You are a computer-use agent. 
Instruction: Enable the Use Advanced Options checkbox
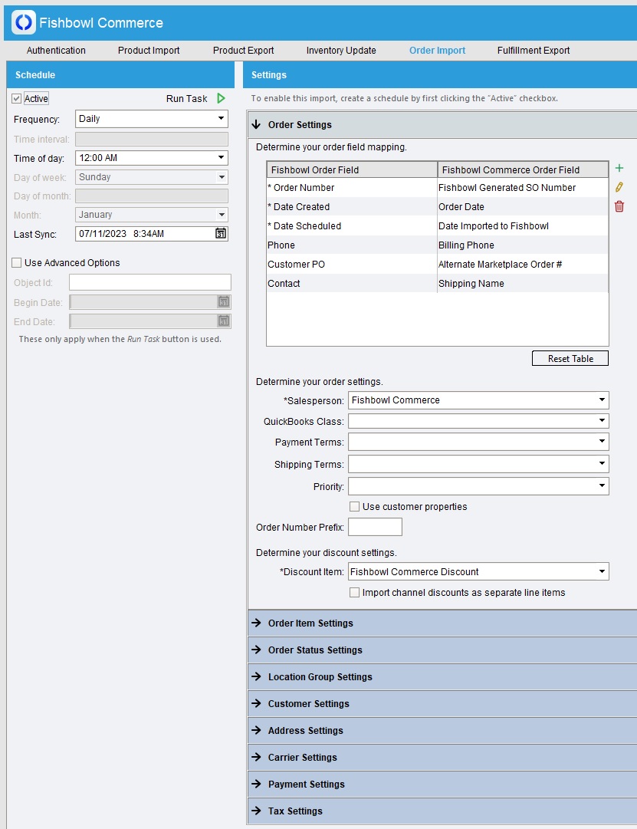17,263
